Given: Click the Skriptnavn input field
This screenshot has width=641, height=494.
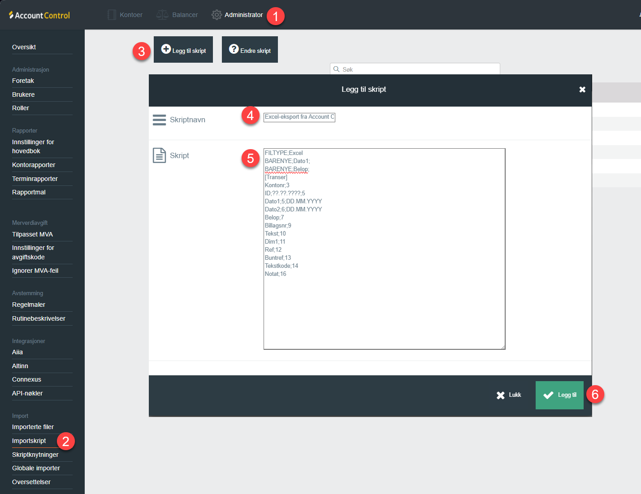Looking at the screenshot, I should [299, 117].
